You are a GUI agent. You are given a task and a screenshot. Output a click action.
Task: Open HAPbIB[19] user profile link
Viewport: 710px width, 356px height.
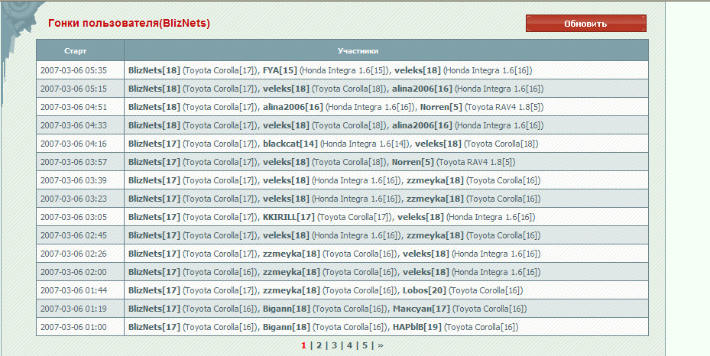click(417, 327)
